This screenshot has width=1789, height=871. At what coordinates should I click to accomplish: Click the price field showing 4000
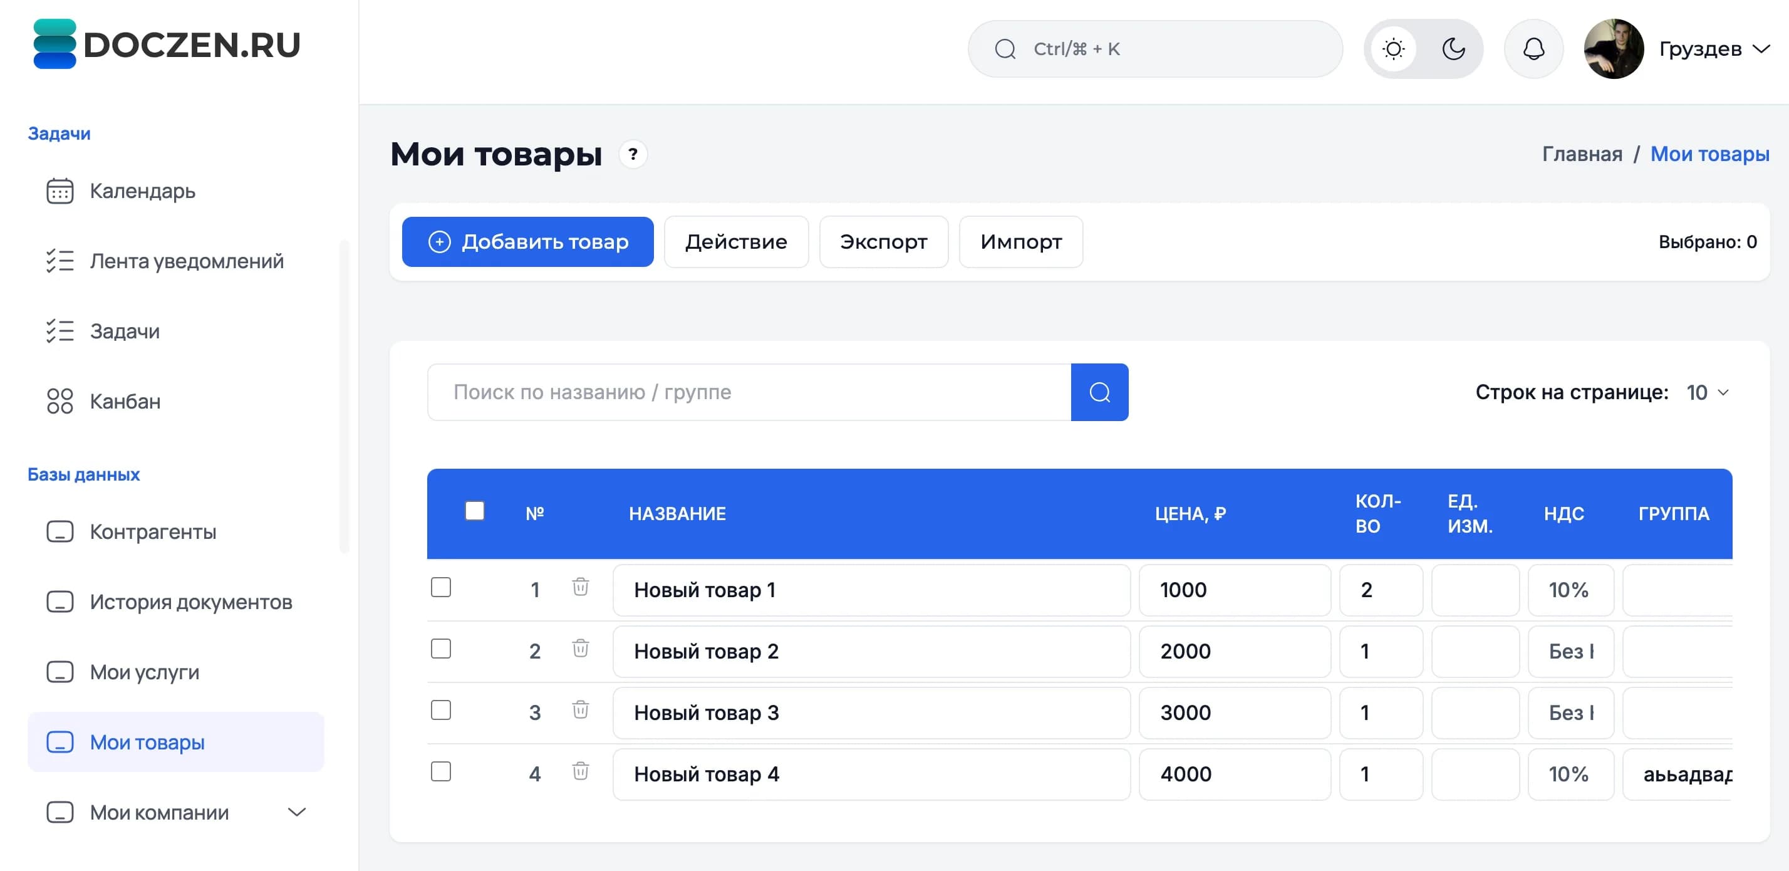pyautogui.click(x=1235, y=775)
